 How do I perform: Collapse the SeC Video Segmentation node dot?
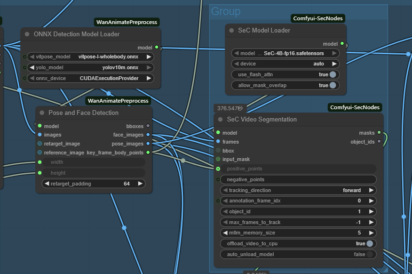220,120
